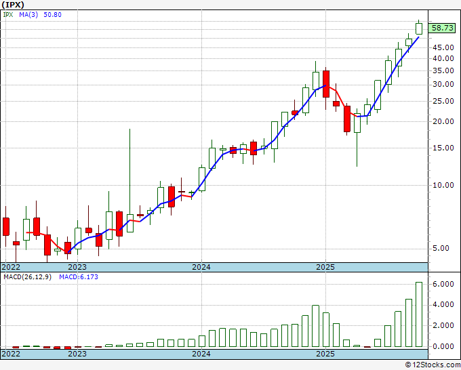
Task: Click the (IPX) chart title
Action: [x=13, y=5]
